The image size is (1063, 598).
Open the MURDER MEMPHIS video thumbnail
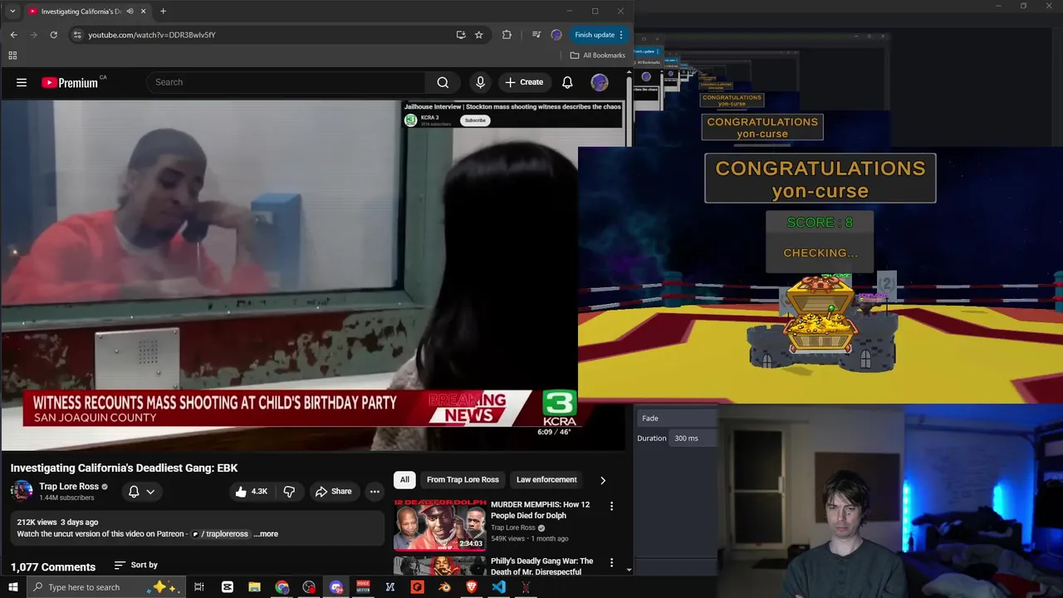click(440, 524)
